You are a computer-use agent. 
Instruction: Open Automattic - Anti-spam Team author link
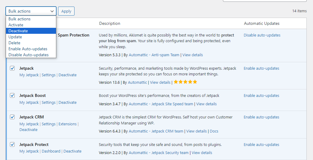click(154, 55)
